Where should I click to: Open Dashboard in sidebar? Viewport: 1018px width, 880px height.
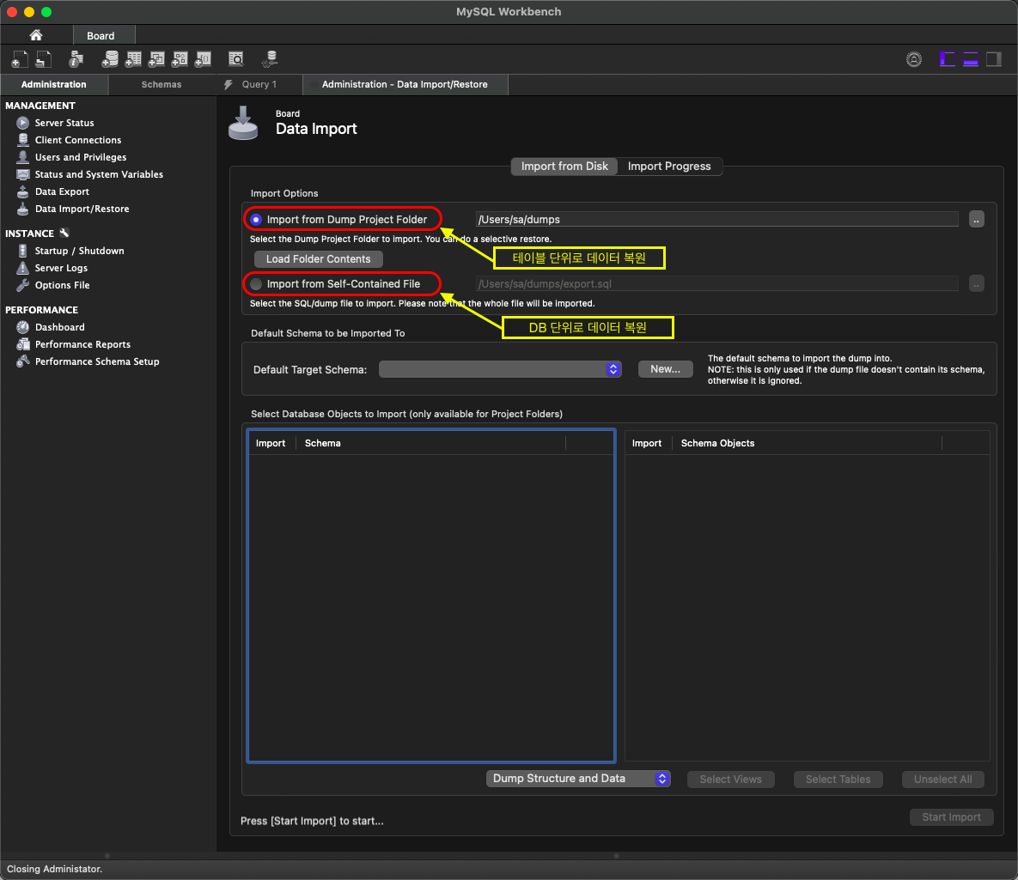pyautogui.click(x=60, y=327)
